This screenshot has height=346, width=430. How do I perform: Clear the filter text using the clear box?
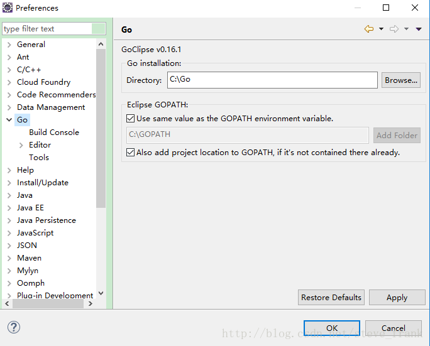(99, 29)
